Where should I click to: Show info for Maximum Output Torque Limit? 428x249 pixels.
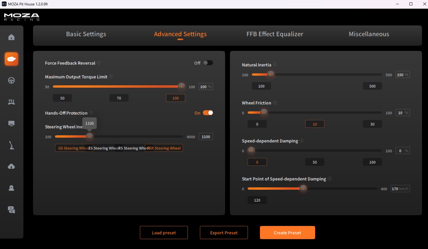click(111, 77)
